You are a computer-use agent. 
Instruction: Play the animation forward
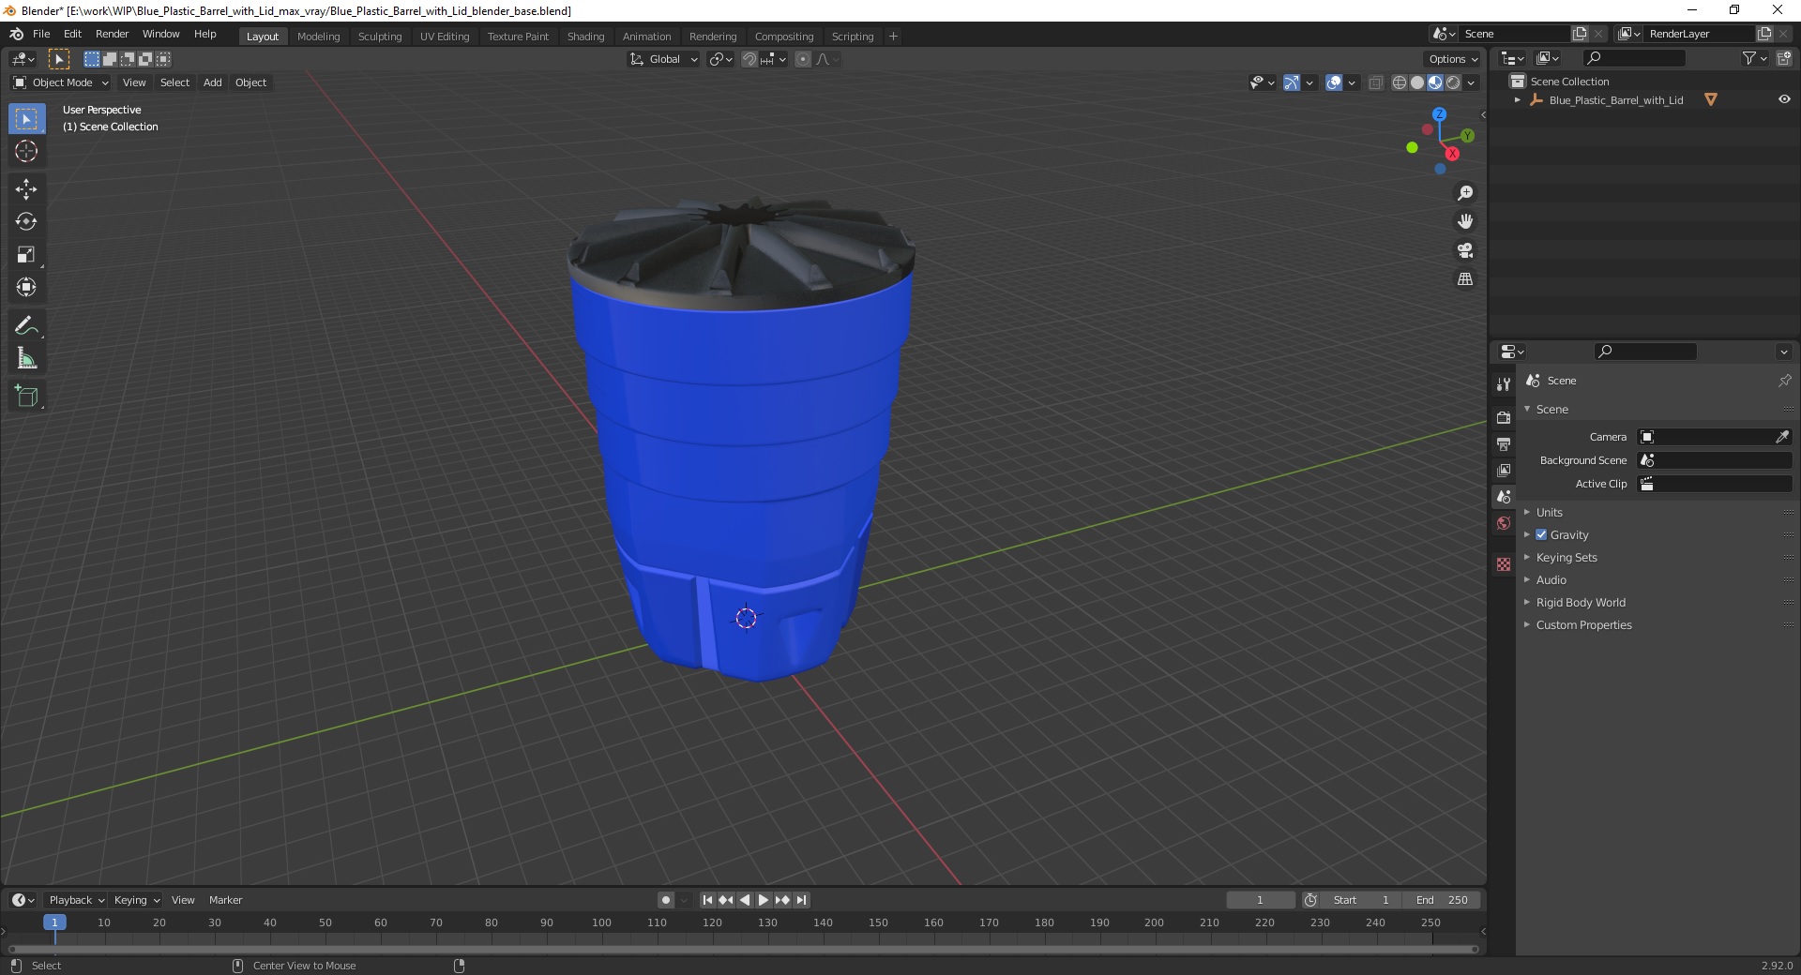point(763,900)
